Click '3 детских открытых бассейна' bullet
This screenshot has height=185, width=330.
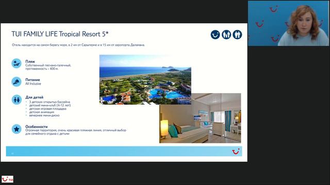(x=49, y=102)
